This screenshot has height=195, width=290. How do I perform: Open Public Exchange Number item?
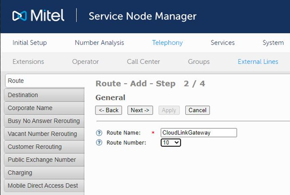(44, 160)
